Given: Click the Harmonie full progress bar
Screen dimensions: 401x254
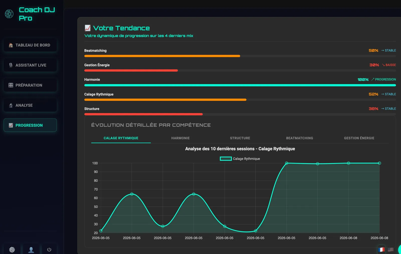Looking at the screenshot, I should click(240, 85).
